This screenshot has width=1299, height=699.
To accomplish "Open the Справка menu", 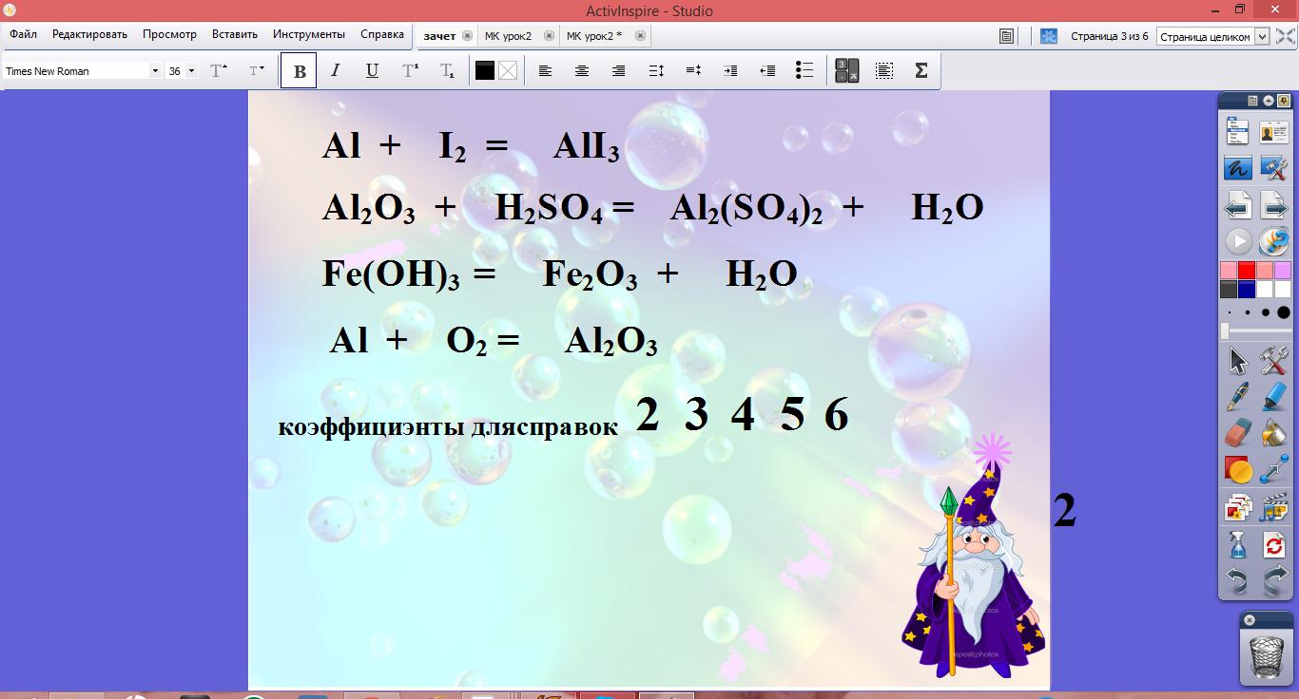I will (x=382, y=34).
